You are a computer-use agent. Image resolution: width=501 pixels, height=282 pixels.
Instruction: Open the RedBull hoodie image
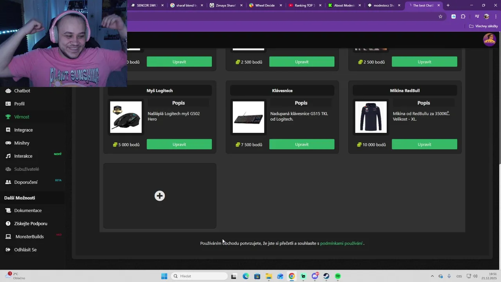point(371,117)
